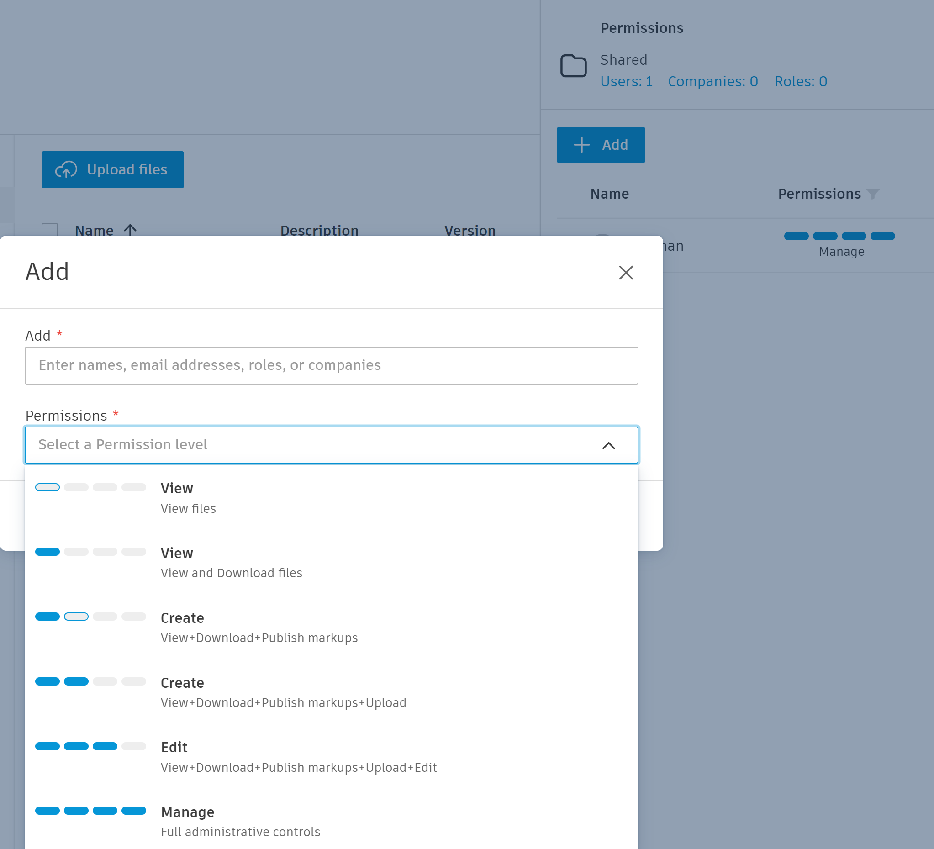934x849 pixels.
Task: Open the Companies: 0 link
Action: tap(712, 81)
